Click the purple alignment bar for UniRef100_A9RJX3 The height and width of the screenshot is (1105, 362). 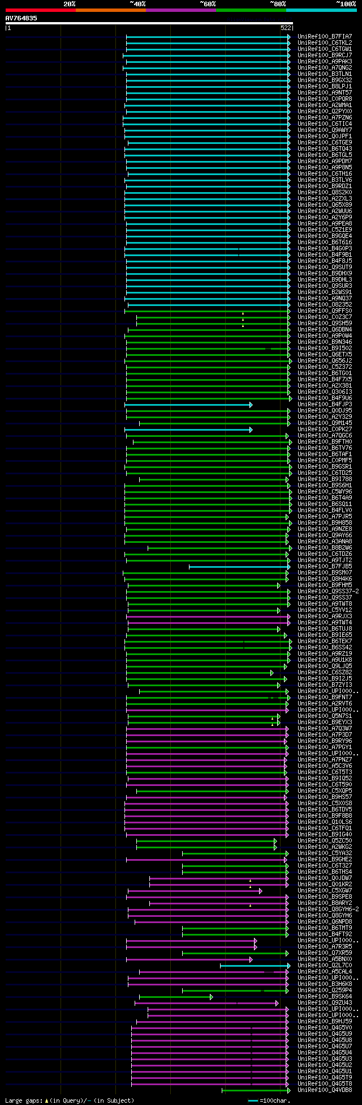coord(207,617)
